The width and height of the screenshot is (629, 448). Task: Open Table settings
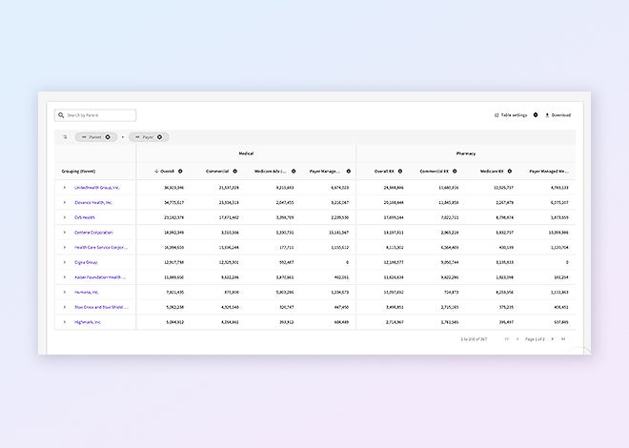pos(512,114)
